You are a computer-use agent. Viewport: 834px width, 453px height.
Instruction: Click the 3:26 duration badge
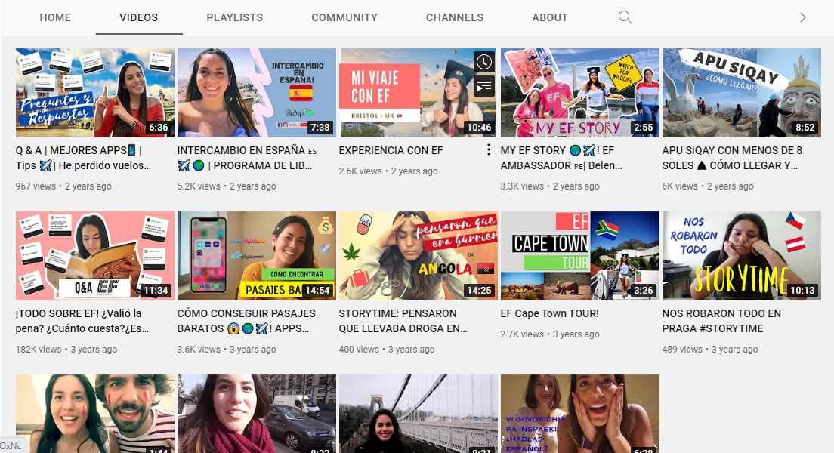point(643,291)
